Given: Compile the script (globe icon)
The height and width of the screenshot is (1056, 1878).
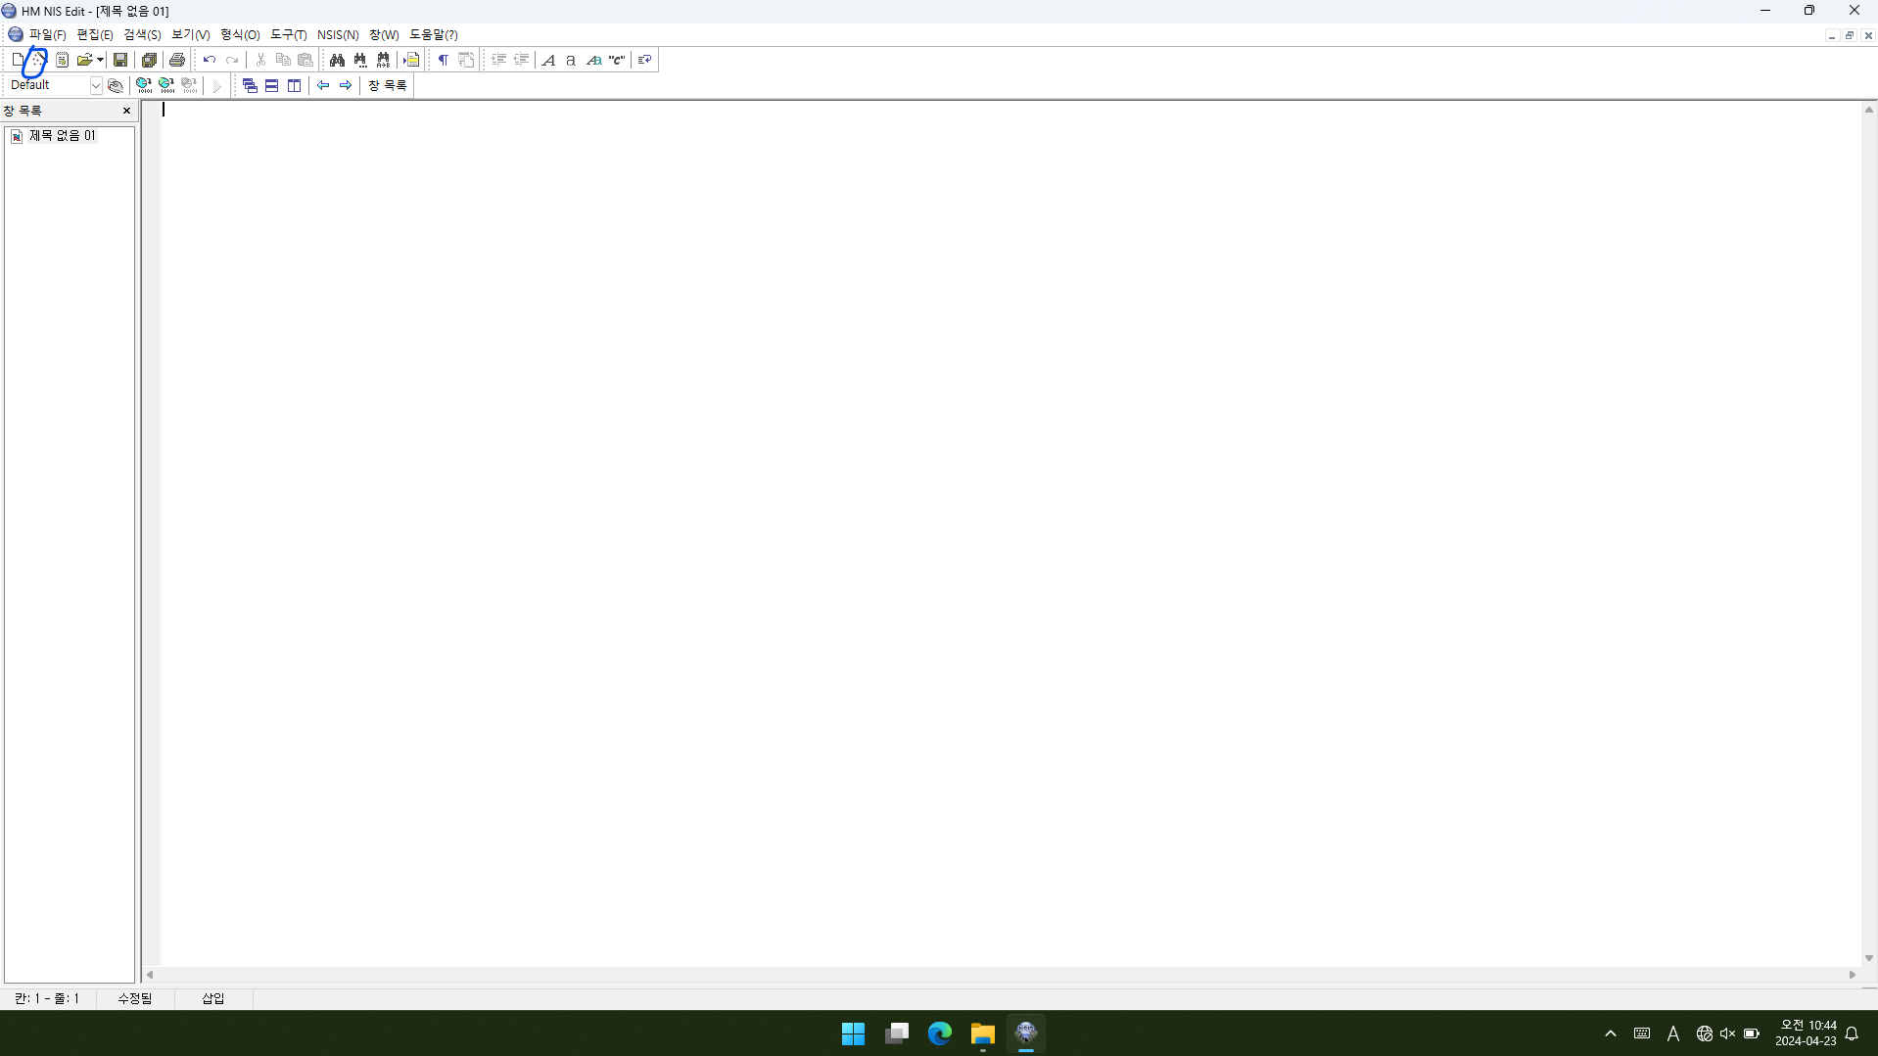Looking at the screenshot, I should point(144,85).
